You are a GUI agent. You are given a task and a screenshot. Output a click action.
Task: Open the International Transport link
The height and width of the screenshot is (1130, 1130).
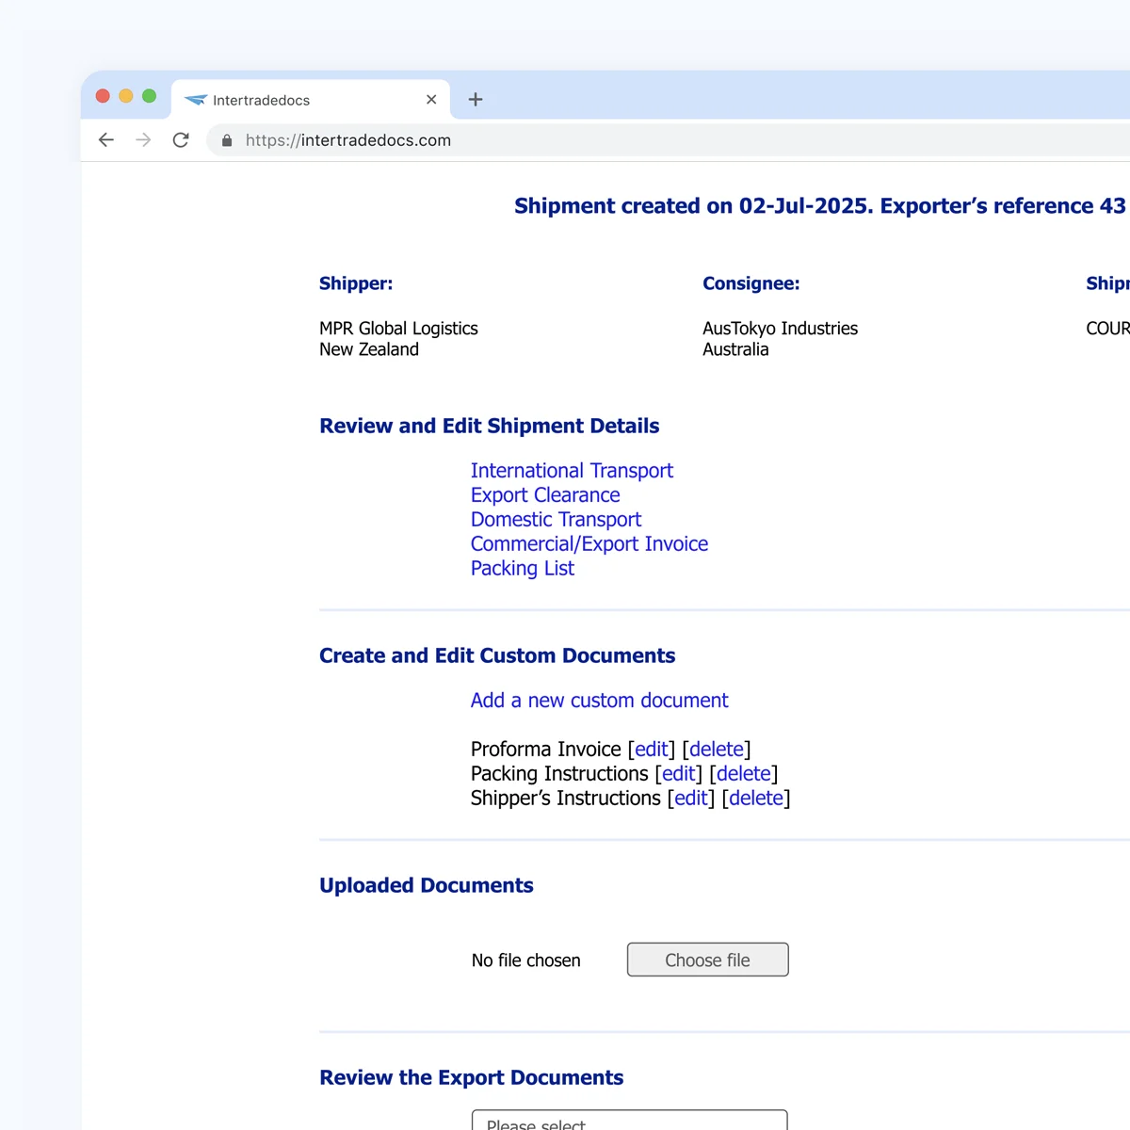572,471
